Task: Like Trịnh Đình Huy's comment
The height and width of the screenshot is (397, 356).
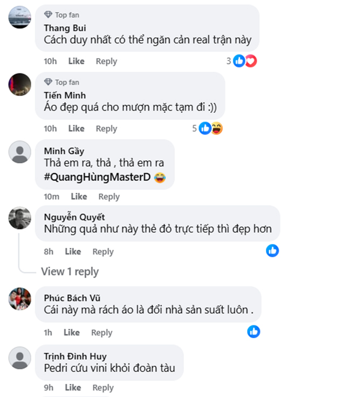Action: pos(73,387)
